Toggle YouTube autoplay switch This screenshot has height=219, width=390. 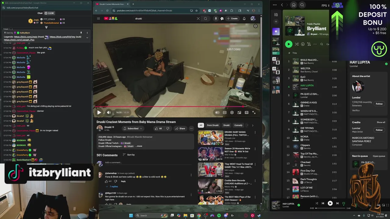point(217,113)
